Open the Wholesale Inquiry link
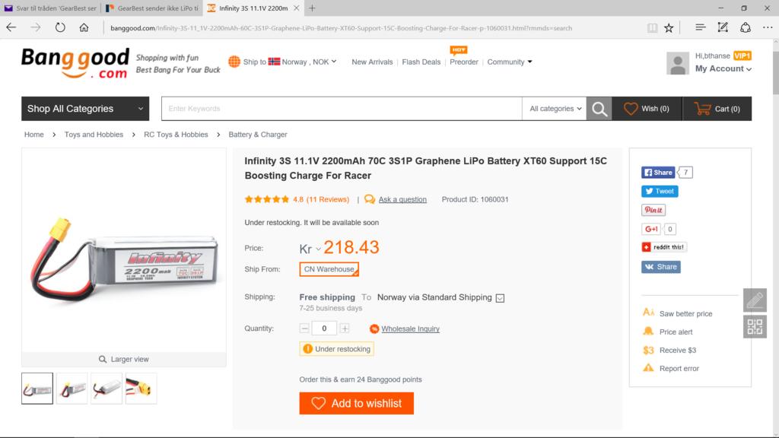 click(410, 329)
